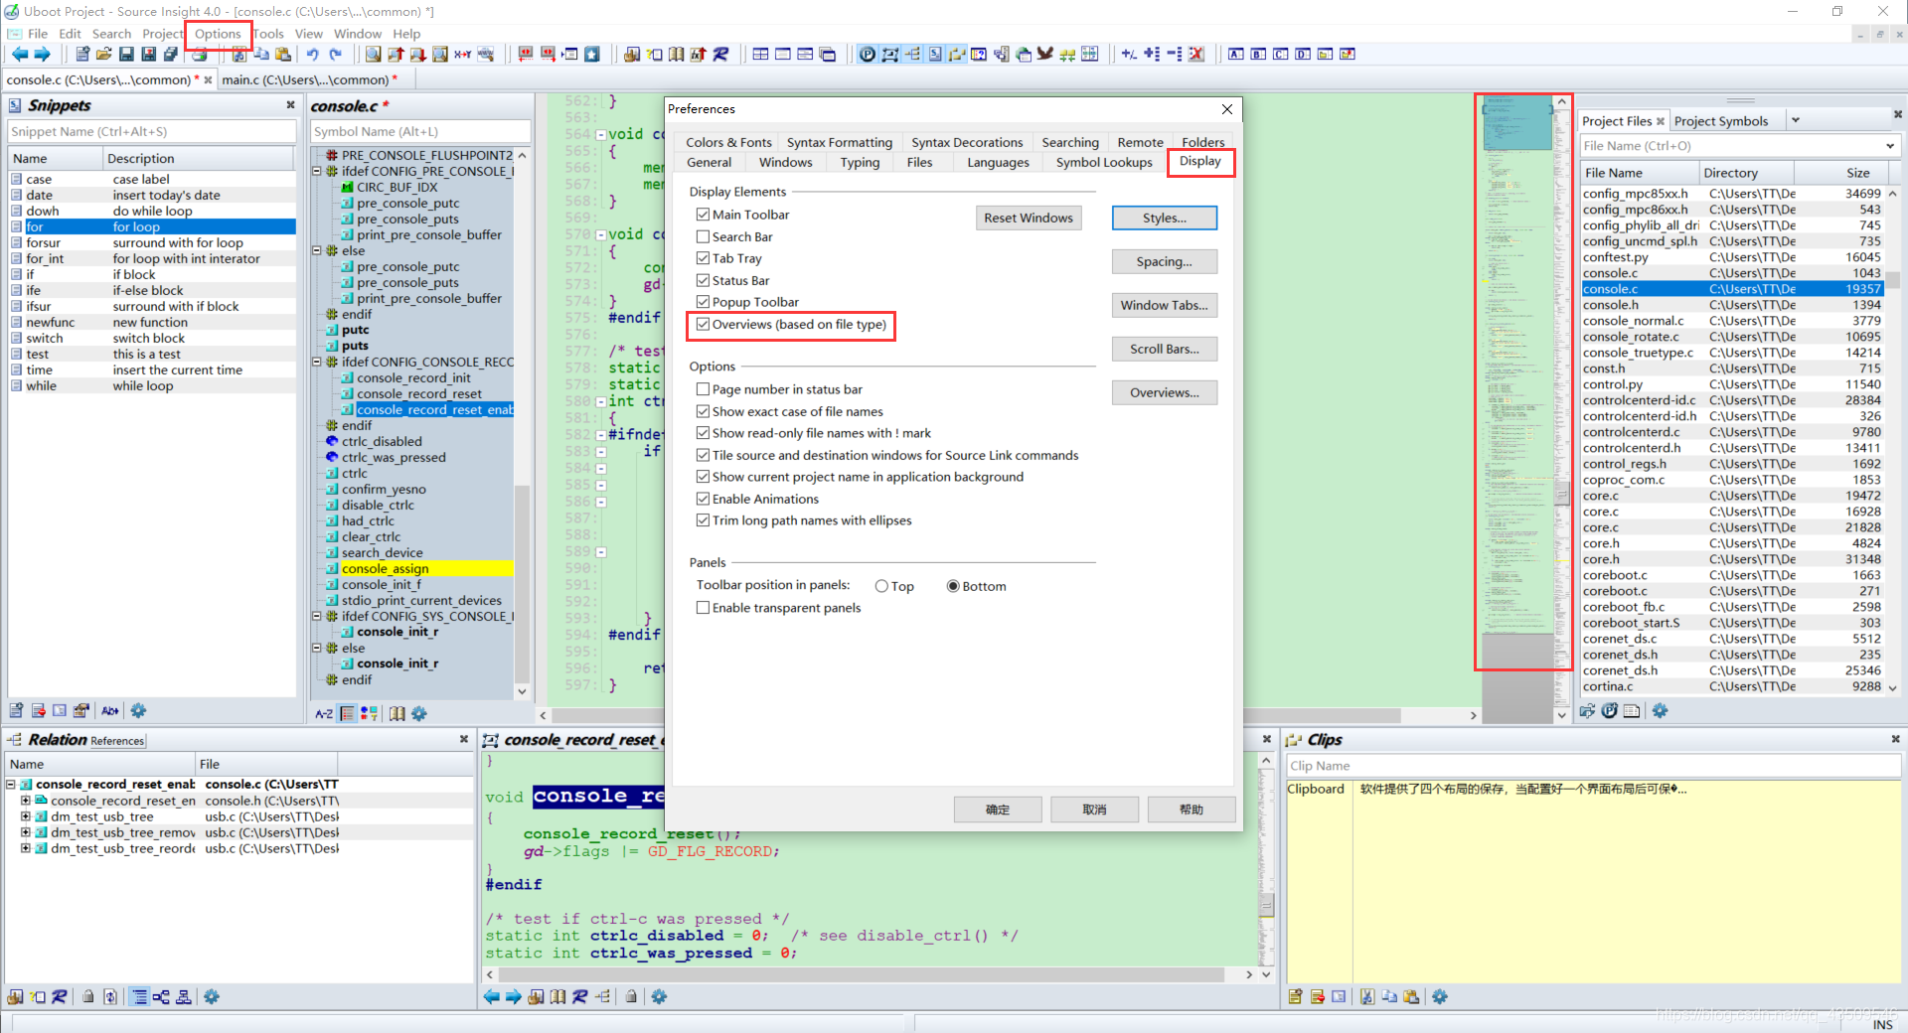Click the Clip Name input field
This screenshot has height=1033, width=1908.
click(1593, 766)
